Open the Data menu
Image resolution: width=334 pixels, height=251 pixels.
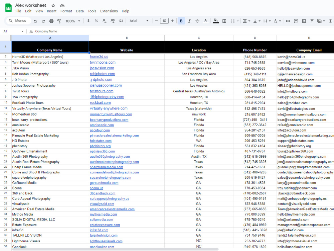pos(80,11)
